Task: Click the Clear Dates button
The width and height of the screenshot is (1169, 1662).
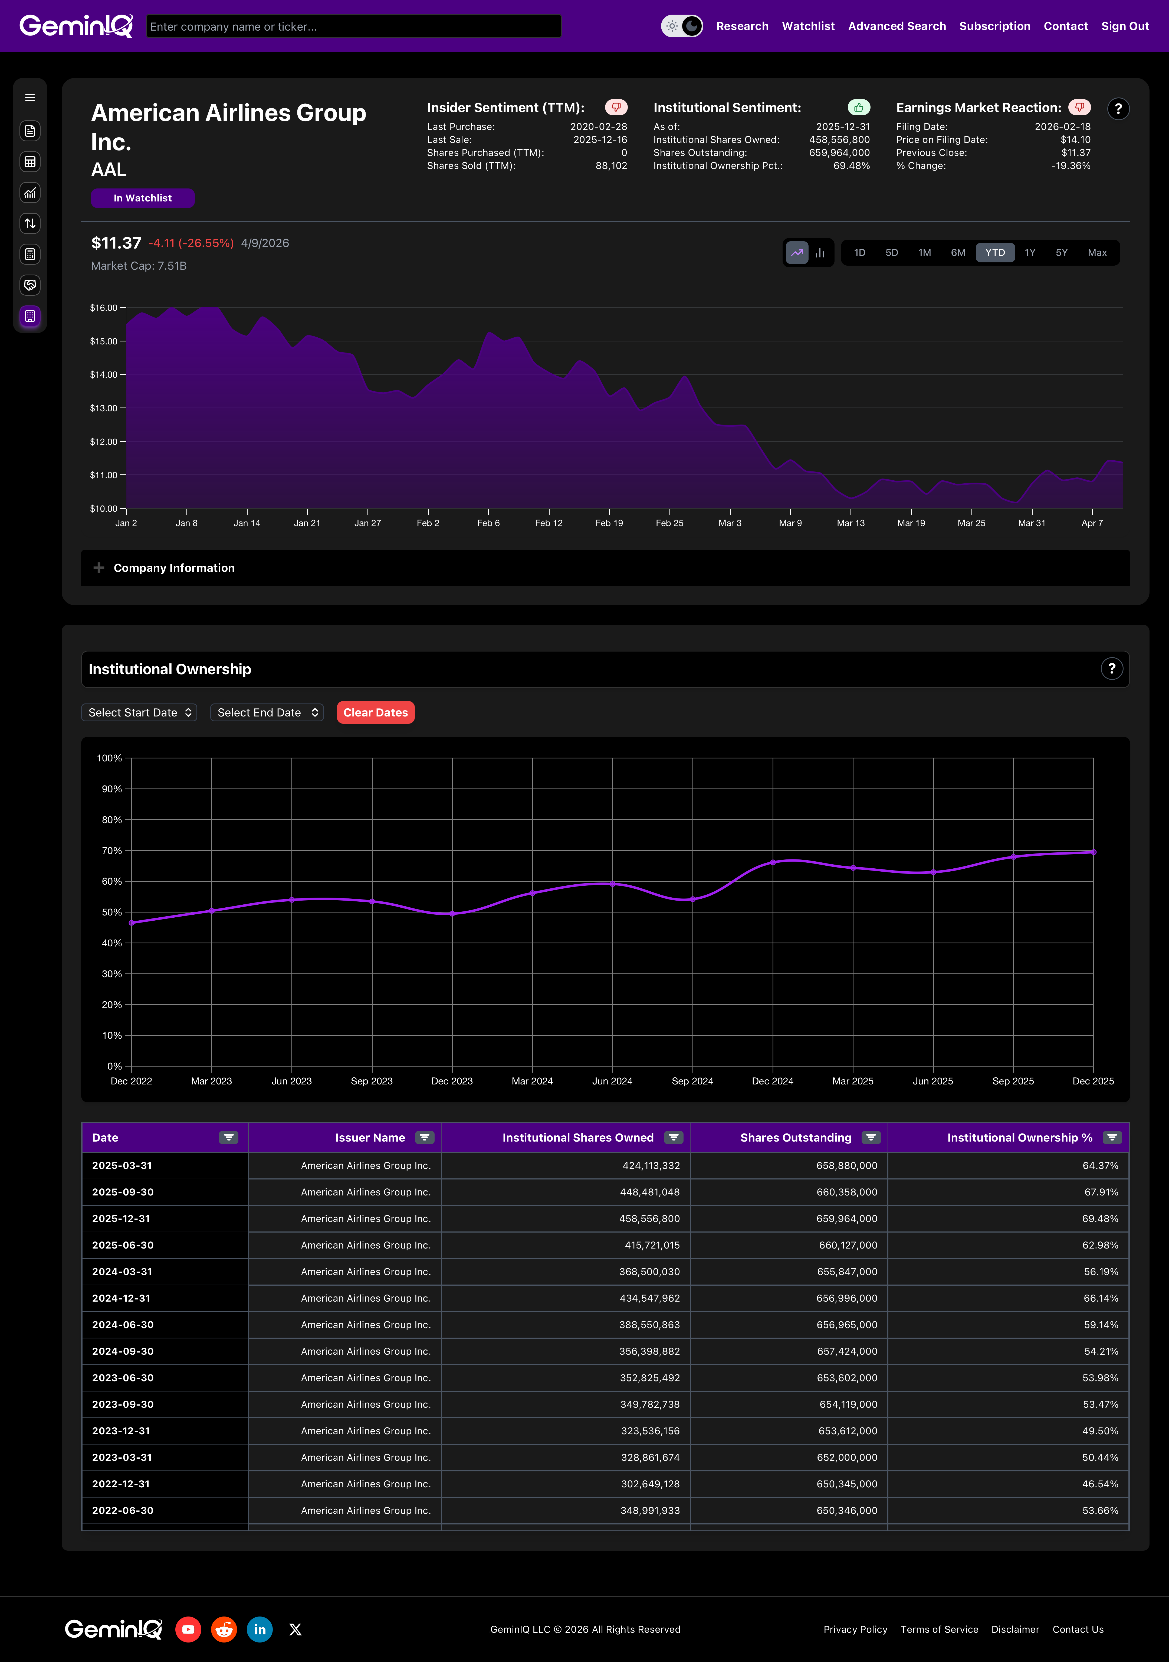Action: 375,712
